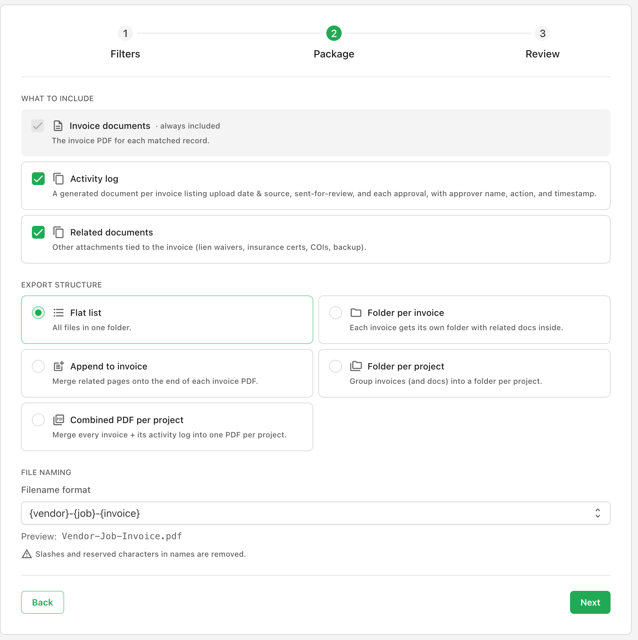Click 'Slashes and reserved characters' notice
The height and width of the screenshot is (640, 638).
point(140,554)
